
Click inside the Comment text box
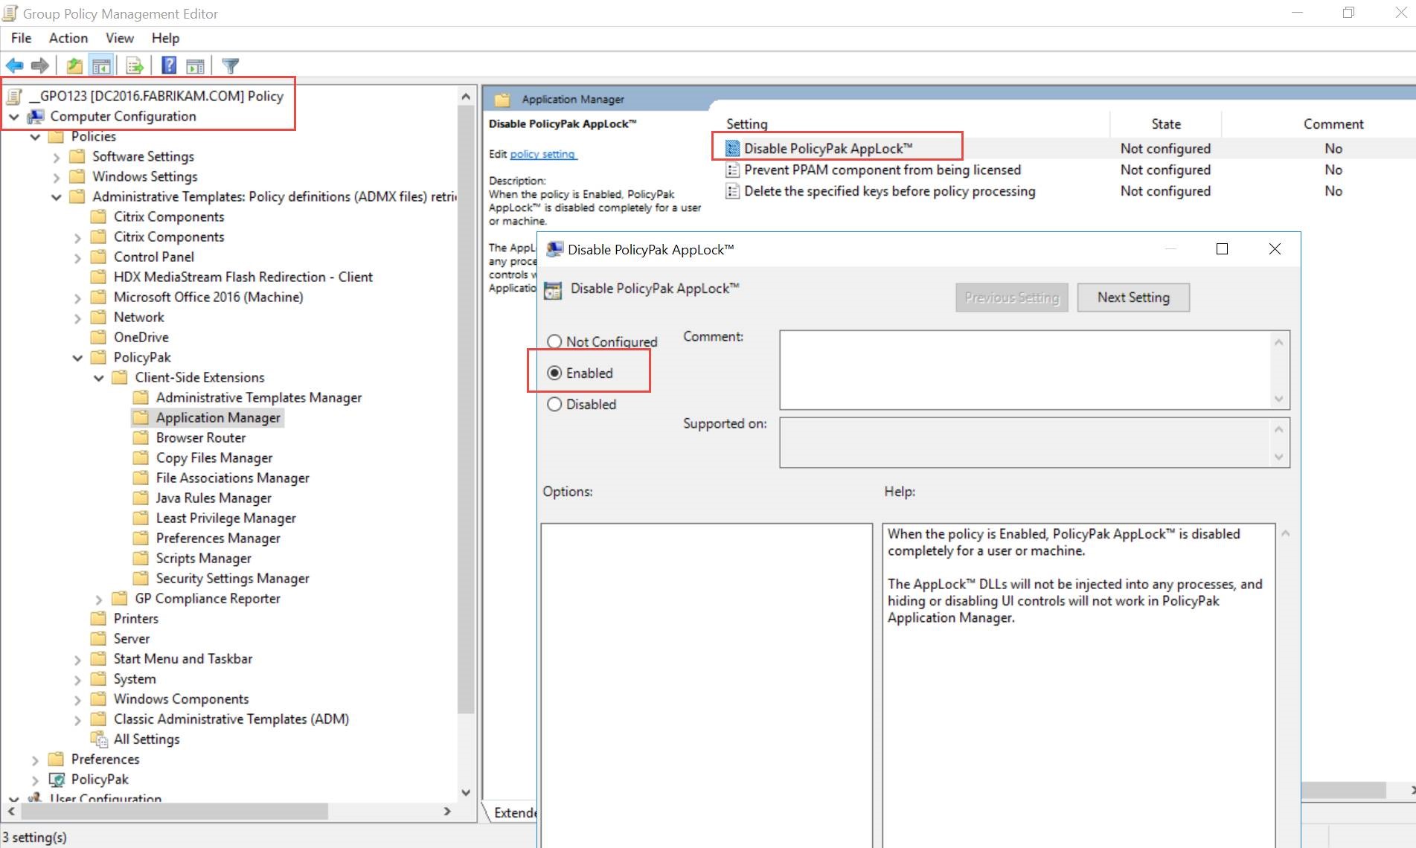(1025, 370)
